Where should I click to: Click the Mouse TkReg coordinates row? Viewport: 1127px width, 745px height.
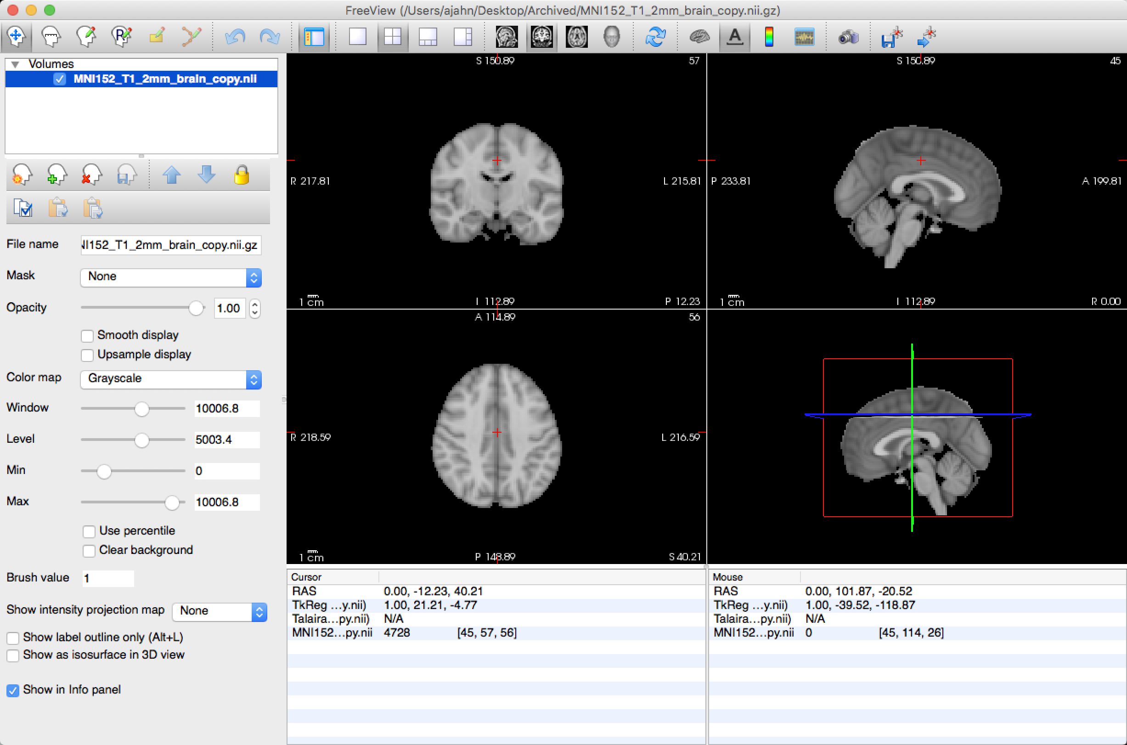click(917, 605)
